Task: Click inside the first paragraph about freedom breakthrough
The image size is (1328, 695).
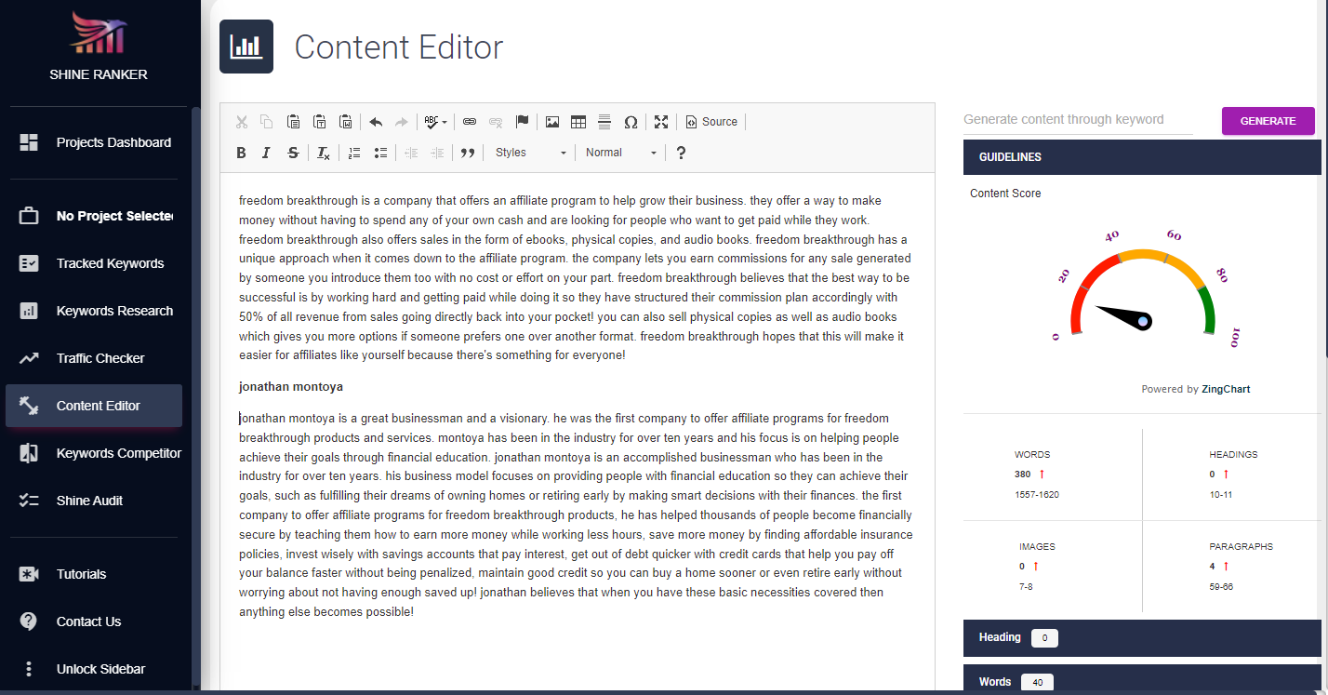Action: coord(577,277)
